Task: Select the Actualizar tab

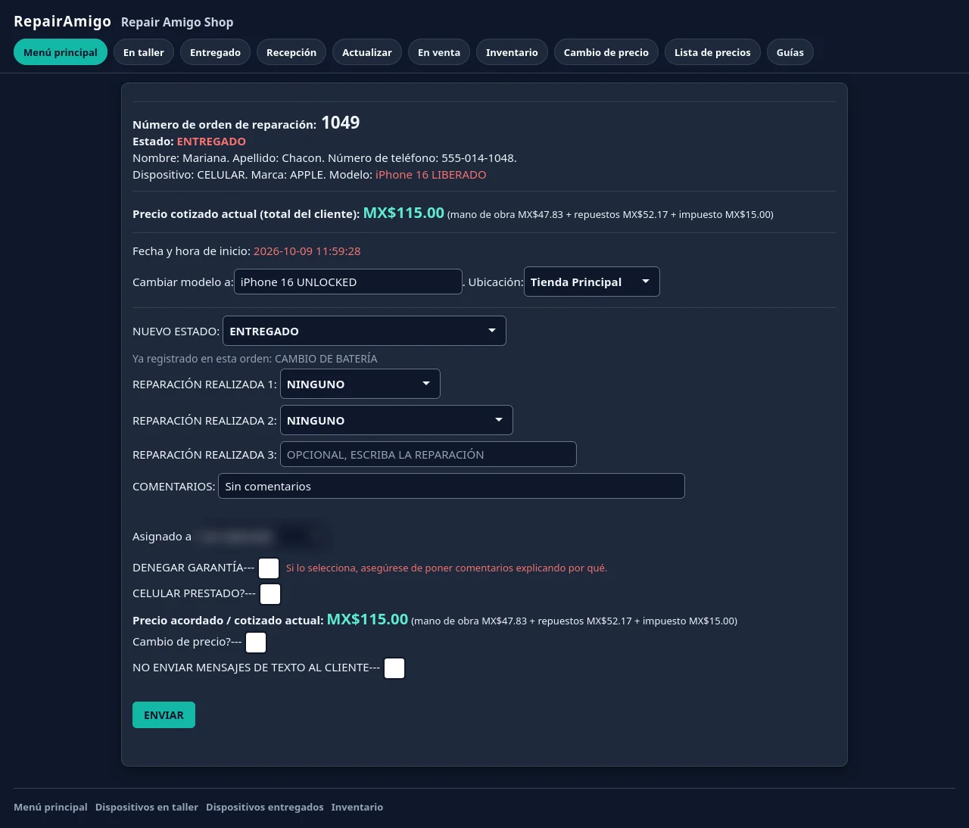Action: click(x=367, y=52)
